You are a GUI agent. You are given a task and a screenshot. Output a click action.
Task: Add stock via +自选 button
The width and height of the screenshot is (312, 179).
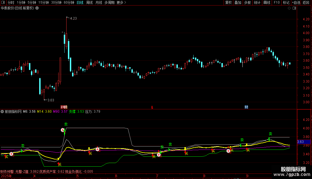coord(296,2)
